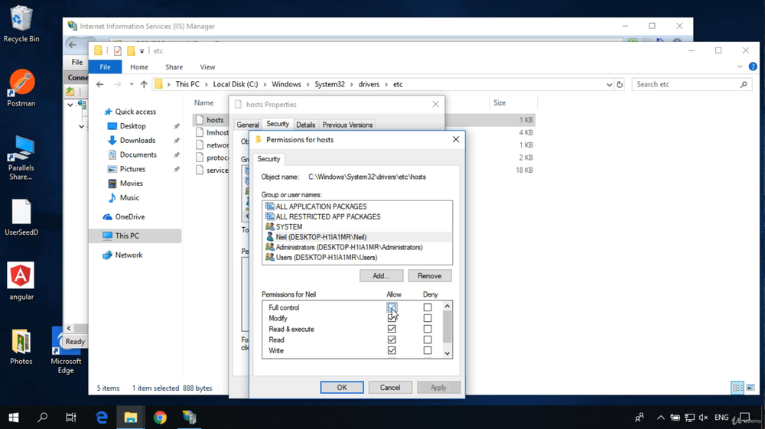Open the Explorer File tab

(105, 67)
